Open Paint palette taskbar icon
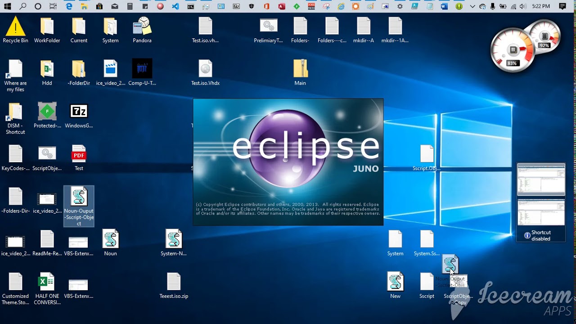 point(371,6)
